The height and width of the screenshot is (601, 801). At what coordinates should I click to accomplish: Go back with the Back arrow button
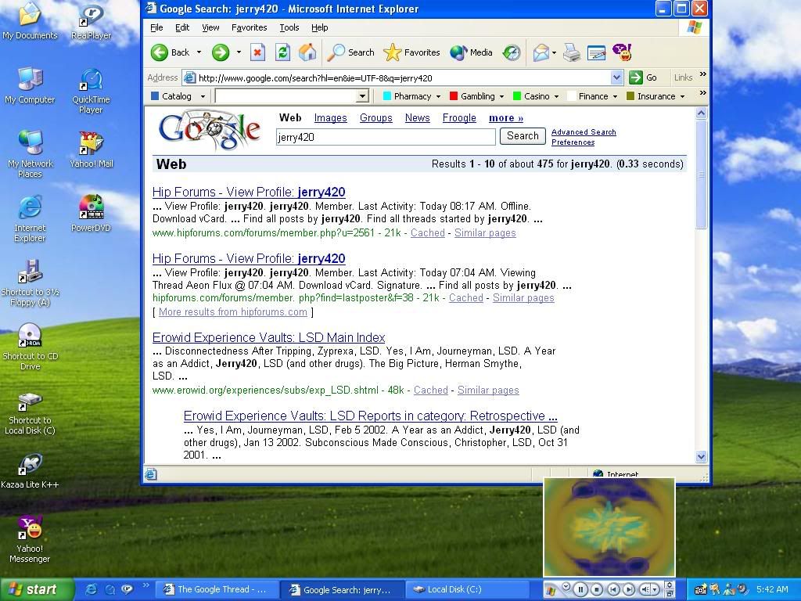pos(170,52)
